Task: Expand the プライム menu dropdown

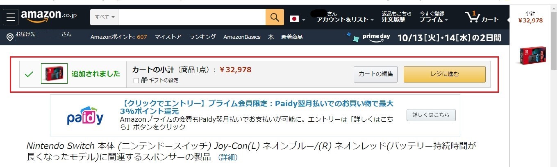Action: [x=433, y=20]
